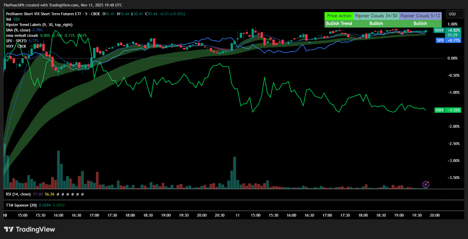Click the TTM Squeeze value 0.0294
Screen dimensions: 468x239
pyautogui.click(x=45, y=205)
